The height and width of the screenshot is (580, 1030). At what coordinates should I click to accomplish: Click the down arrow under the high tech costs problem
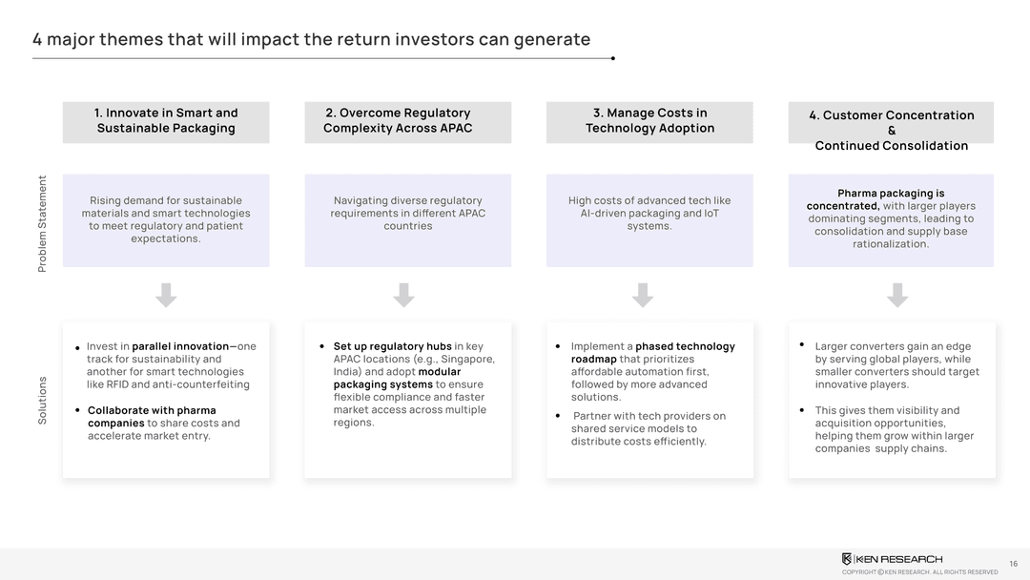tap(643, 295)
